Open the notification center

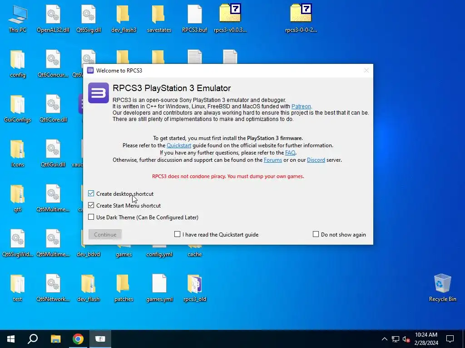[450, 339]
